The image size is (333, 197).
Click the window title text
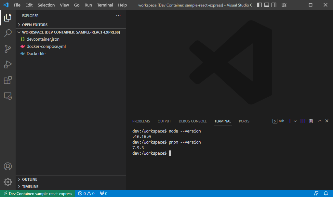197,5
